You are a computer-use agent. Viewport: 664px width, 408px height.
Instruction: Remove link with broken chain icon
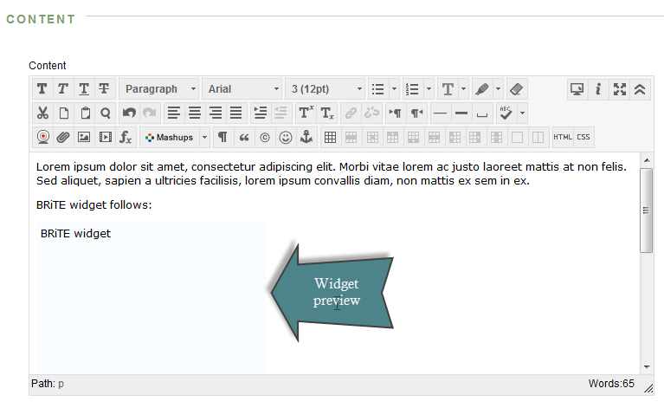tap(371, 113)
